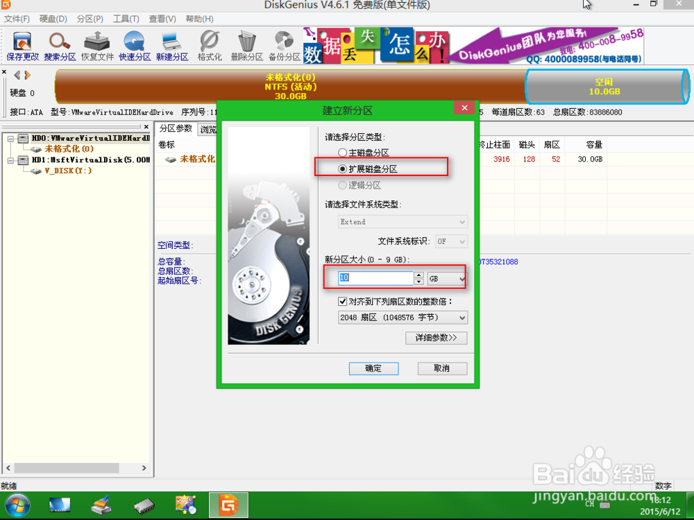Image resolution: width=694 pixels, height=520 pixels.
Task: Click the Quick Partition (快速分区) icon
Action: [x=135, y=46]
